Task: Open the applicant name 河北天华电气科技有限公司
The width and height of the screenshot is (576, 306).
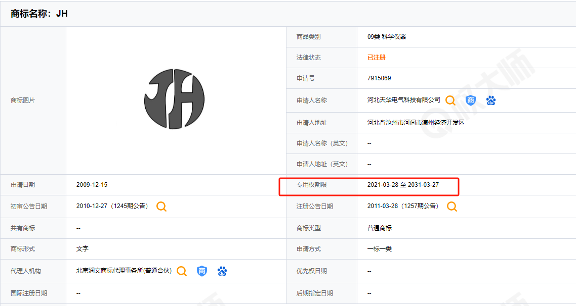Action: click(404, 100)
